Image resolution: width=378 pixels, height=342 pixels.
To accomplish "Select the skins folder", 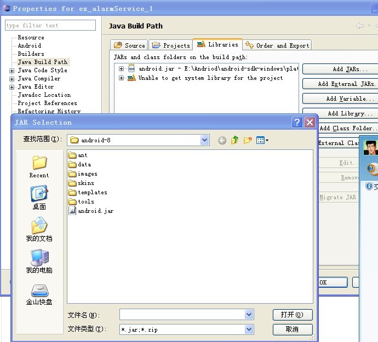I will click(x=81, y=183).
